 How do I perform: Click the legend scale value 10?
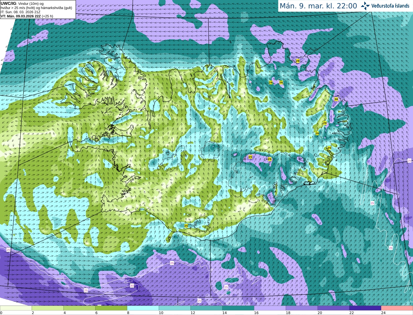click(x=161, y=313)
